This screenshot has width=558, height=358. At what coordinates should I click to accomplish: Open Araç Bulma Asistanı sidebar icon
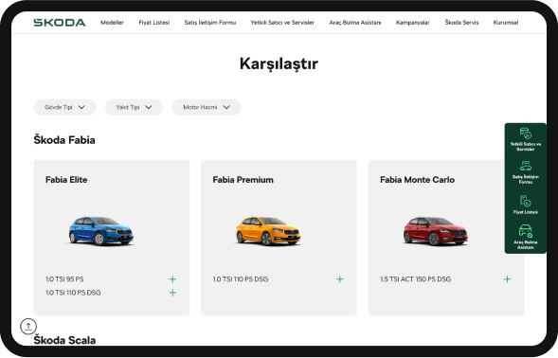tap(526, 237)
